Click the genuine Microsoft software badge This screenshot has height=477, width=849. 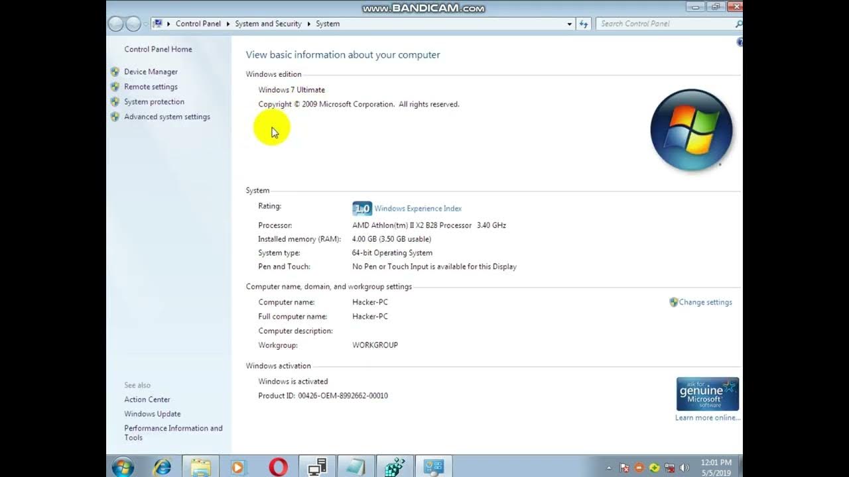(x=708, y=394)
